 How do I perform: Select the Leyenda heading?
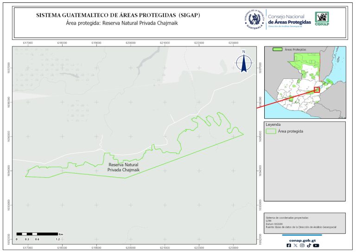pos(273,125)
